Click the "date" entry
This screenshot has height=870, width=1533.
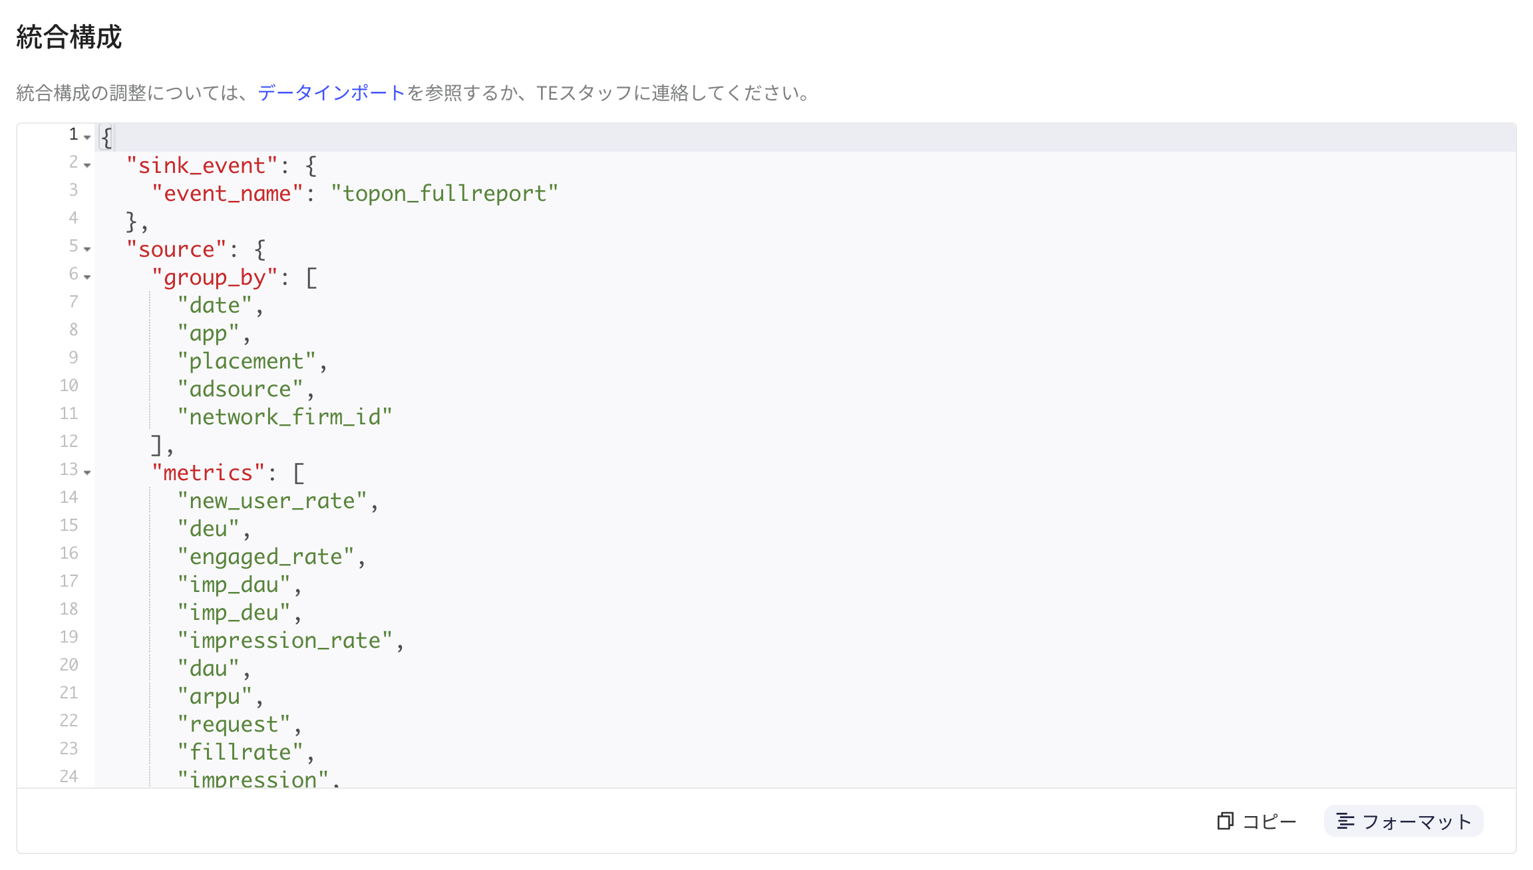pyautogui.click(x=214, y=305)
